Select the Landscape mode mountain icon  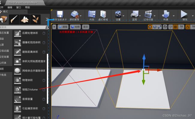pyautogui.click(x=25, y=19)
